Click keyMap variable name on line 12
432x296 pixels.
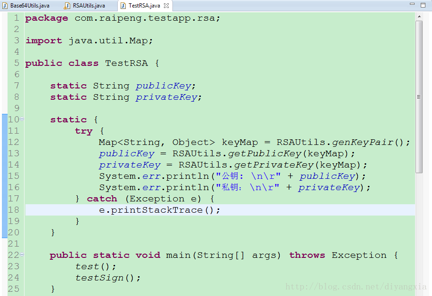click(240, 142)
